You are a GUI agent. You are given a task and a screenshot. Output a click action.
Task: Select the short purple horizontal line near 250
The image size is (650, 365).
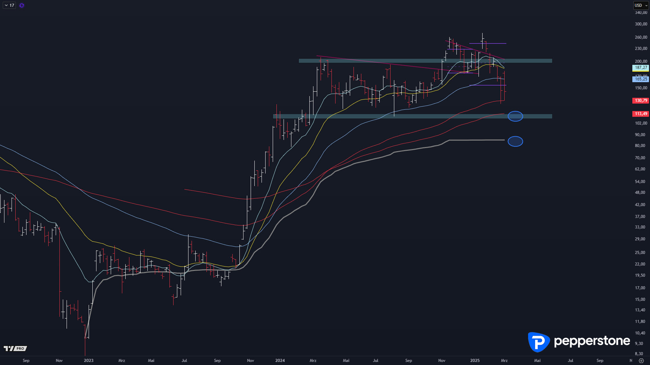coord(488,43)
